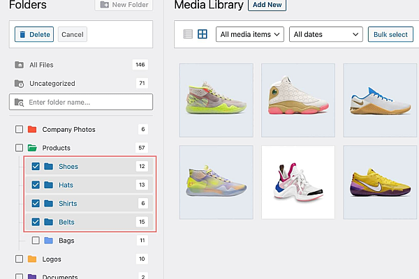Click the green Products folder icon

[x=31, y=148]
